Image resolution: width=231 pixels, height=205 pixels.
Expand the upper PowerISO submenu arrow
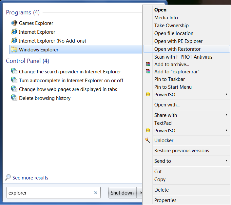pyautogui.click(x=226, y=94)
